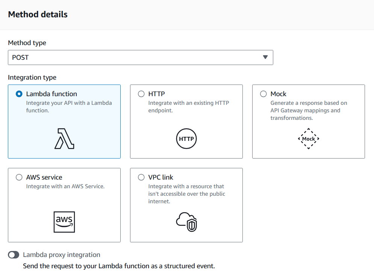The width and height of the screenshot is (374, 275).
Task: Enable the Lambda proxy integration toggle
Action: pos(14,255)
